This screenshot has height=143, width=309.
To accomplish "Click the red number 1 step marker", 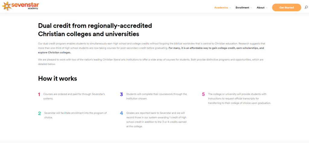I will (39, 95).
